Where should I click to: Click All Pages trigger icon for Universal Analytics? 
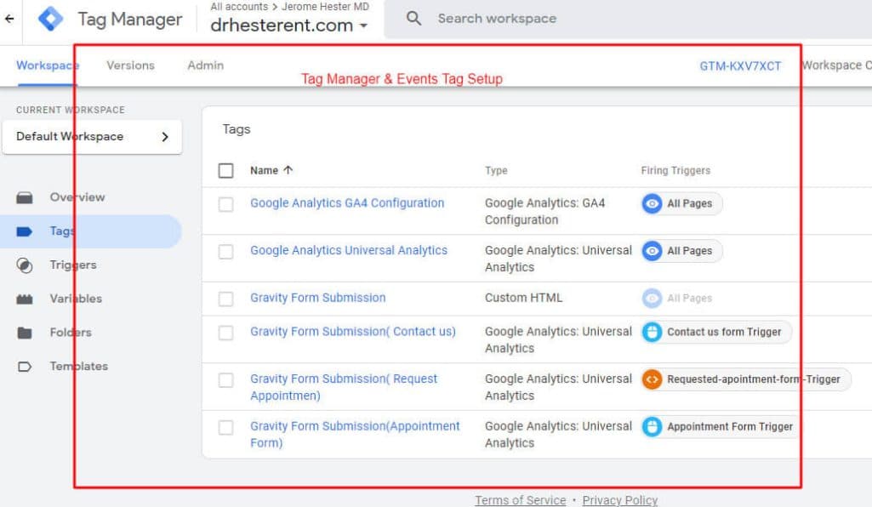pyautogui.click(x=652, y=251)
